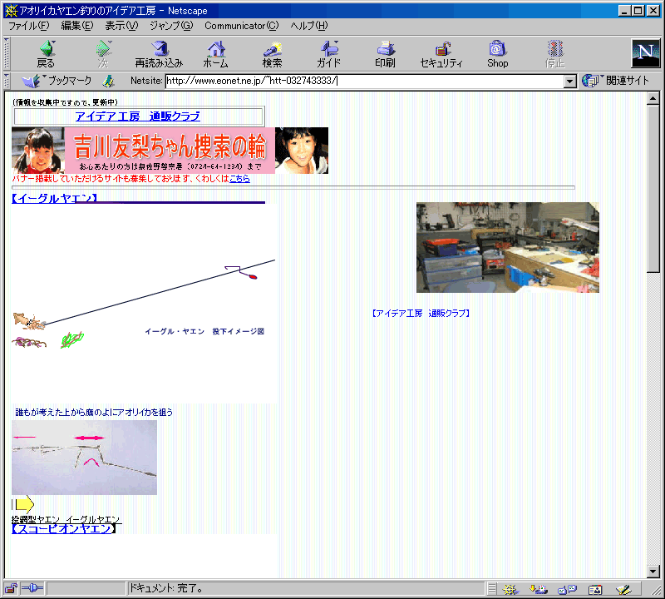Open the ヘルプ(H) menu
665x599 pixels.
[309, 26]
